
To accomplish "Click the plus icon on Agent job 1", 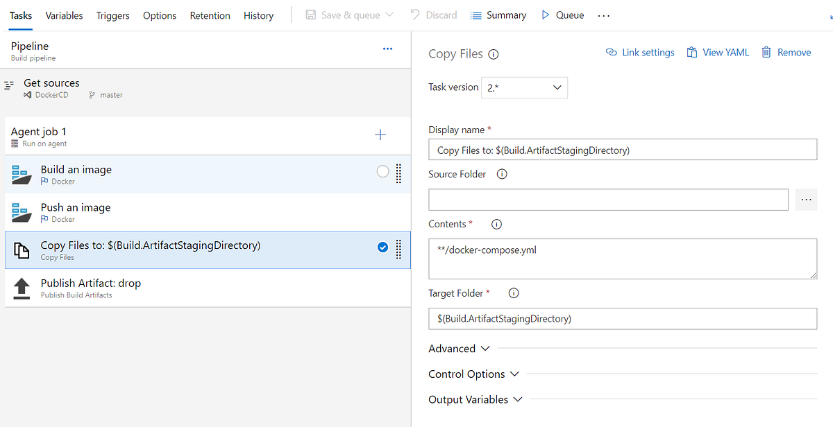I will [380, 134].
